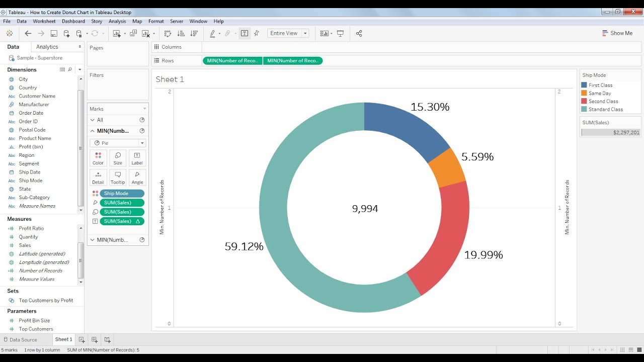
Task: Click the Detail button on Marks card
Action: tap(98, 177)
